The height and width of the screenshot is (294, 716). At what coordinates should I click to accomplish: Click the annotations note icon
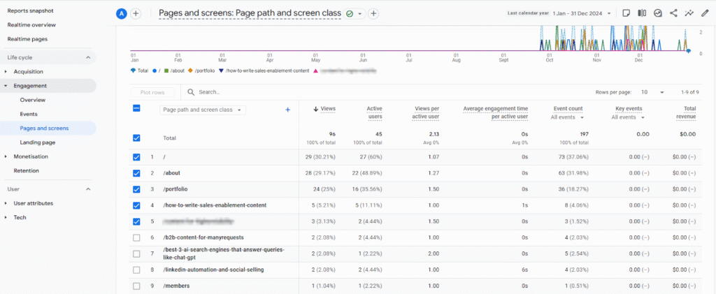626,13
